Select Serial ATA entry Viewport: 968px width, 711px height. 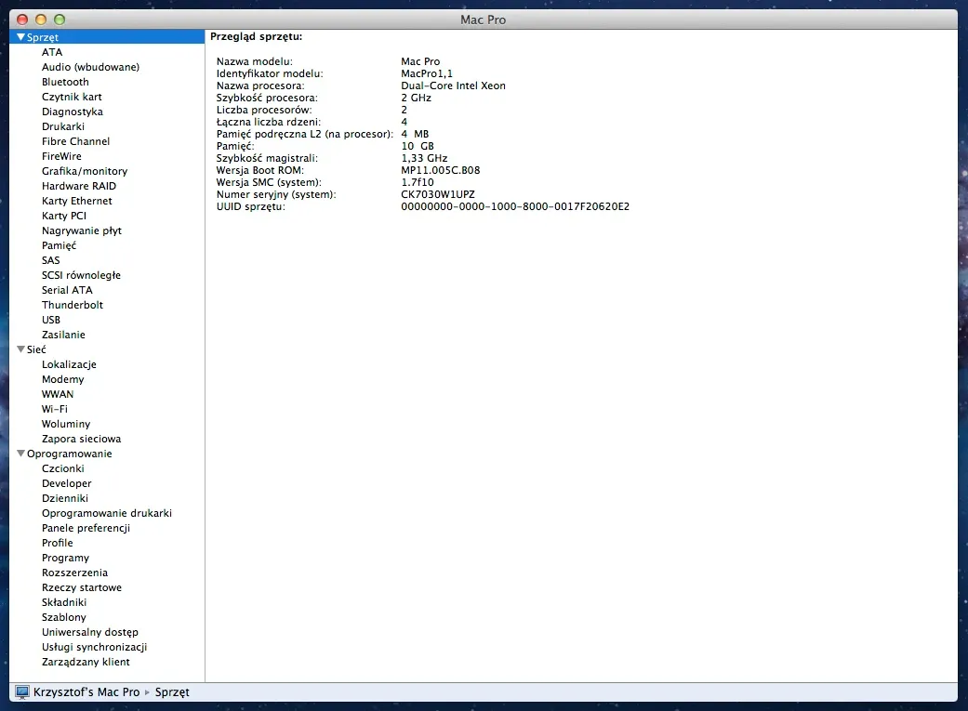point(67,290)
